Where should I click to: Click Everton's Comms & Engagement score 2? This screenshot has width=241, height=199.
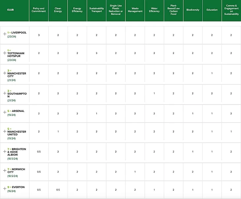[x=231, y=190]
